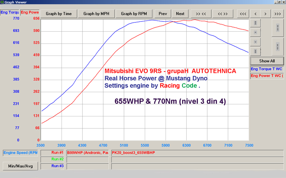Viewport: 286px width, 178px height.
Task: Click the single '<' pan left button
Action: point(255,14)
